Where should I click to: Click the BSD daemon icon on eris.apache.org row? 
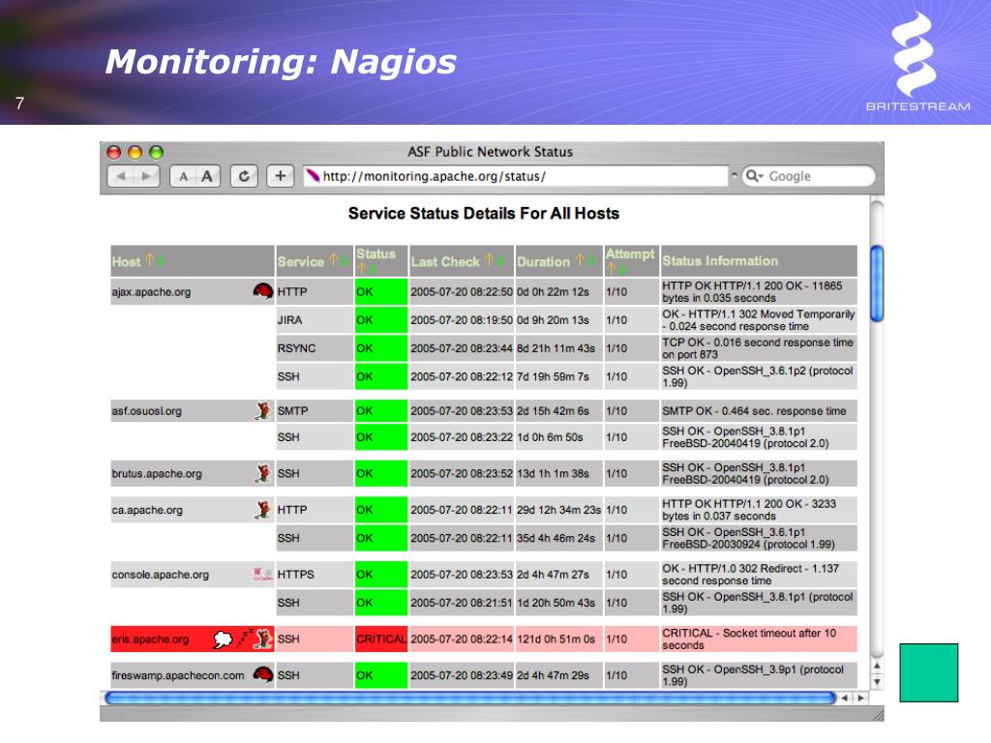[264, 639]
